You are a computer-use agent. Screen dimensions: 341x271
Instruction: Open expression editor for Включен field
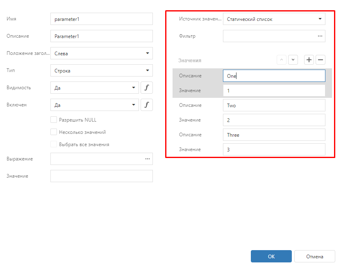point(147,105)
